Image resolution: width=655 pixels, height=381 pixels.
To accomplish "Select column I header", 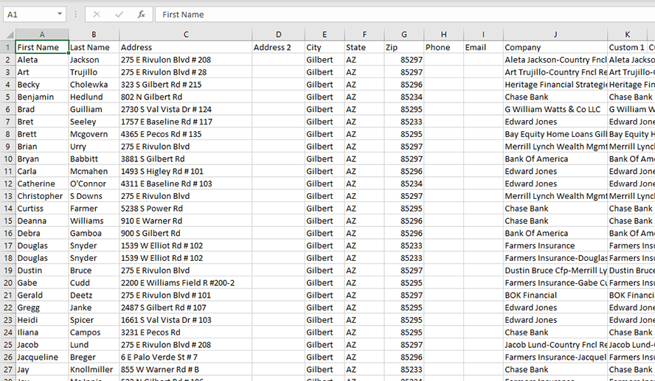I will (483, 35).
